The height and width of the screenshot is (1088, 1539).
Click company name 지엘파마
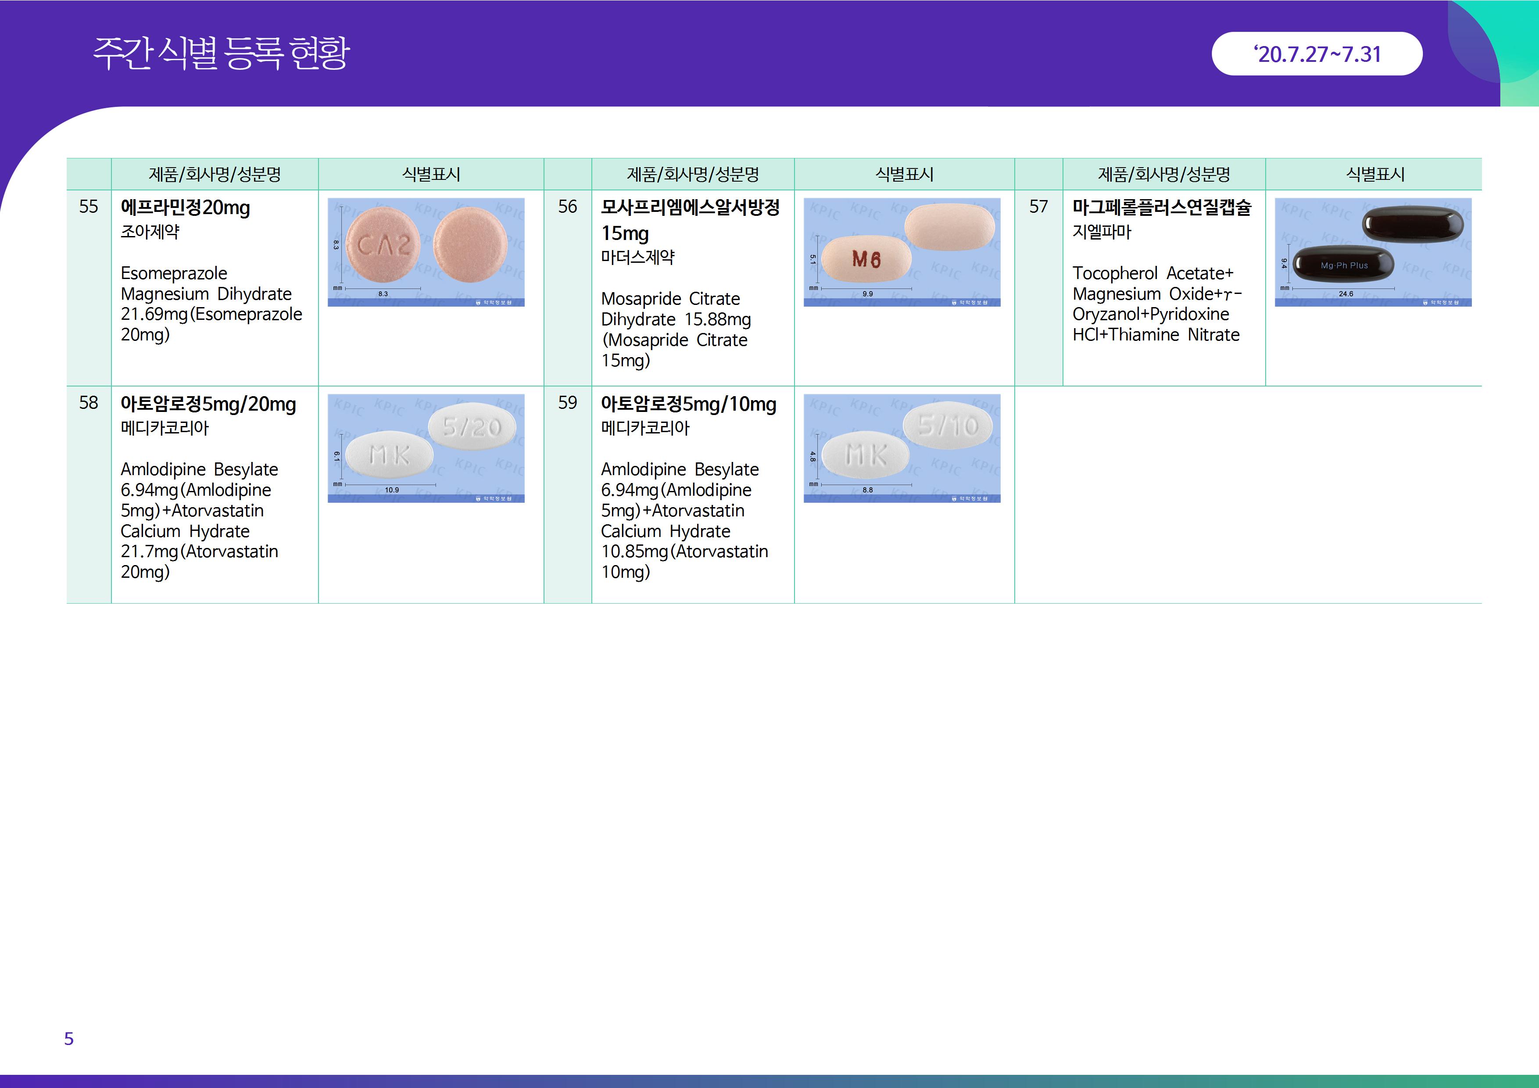[x=1101, y=232]
